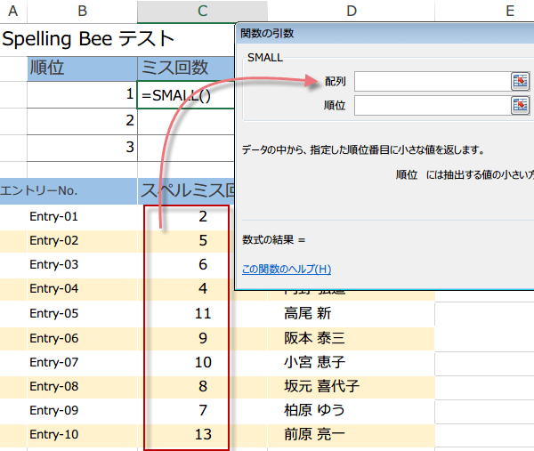Open the この関数のヘルプ(H) help link
The height and width of the screenshot is (451, 534).
point(286,269)
